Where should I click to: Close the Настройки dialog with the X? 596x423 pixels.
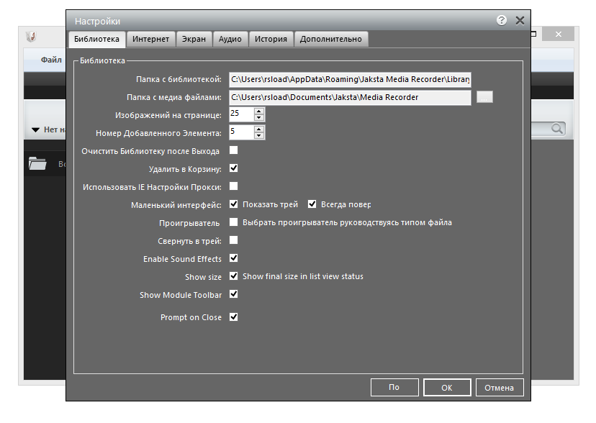tap(520, 21)
